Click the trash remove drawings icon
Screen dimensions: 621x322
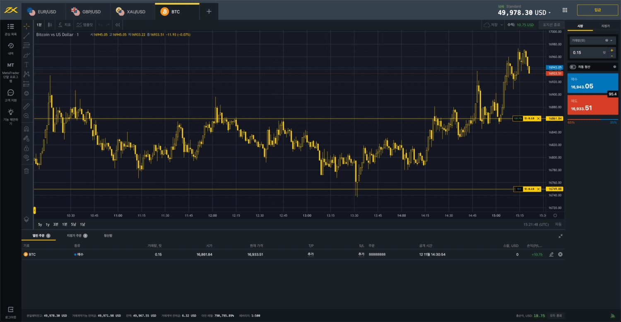click(x=26, y=171)
